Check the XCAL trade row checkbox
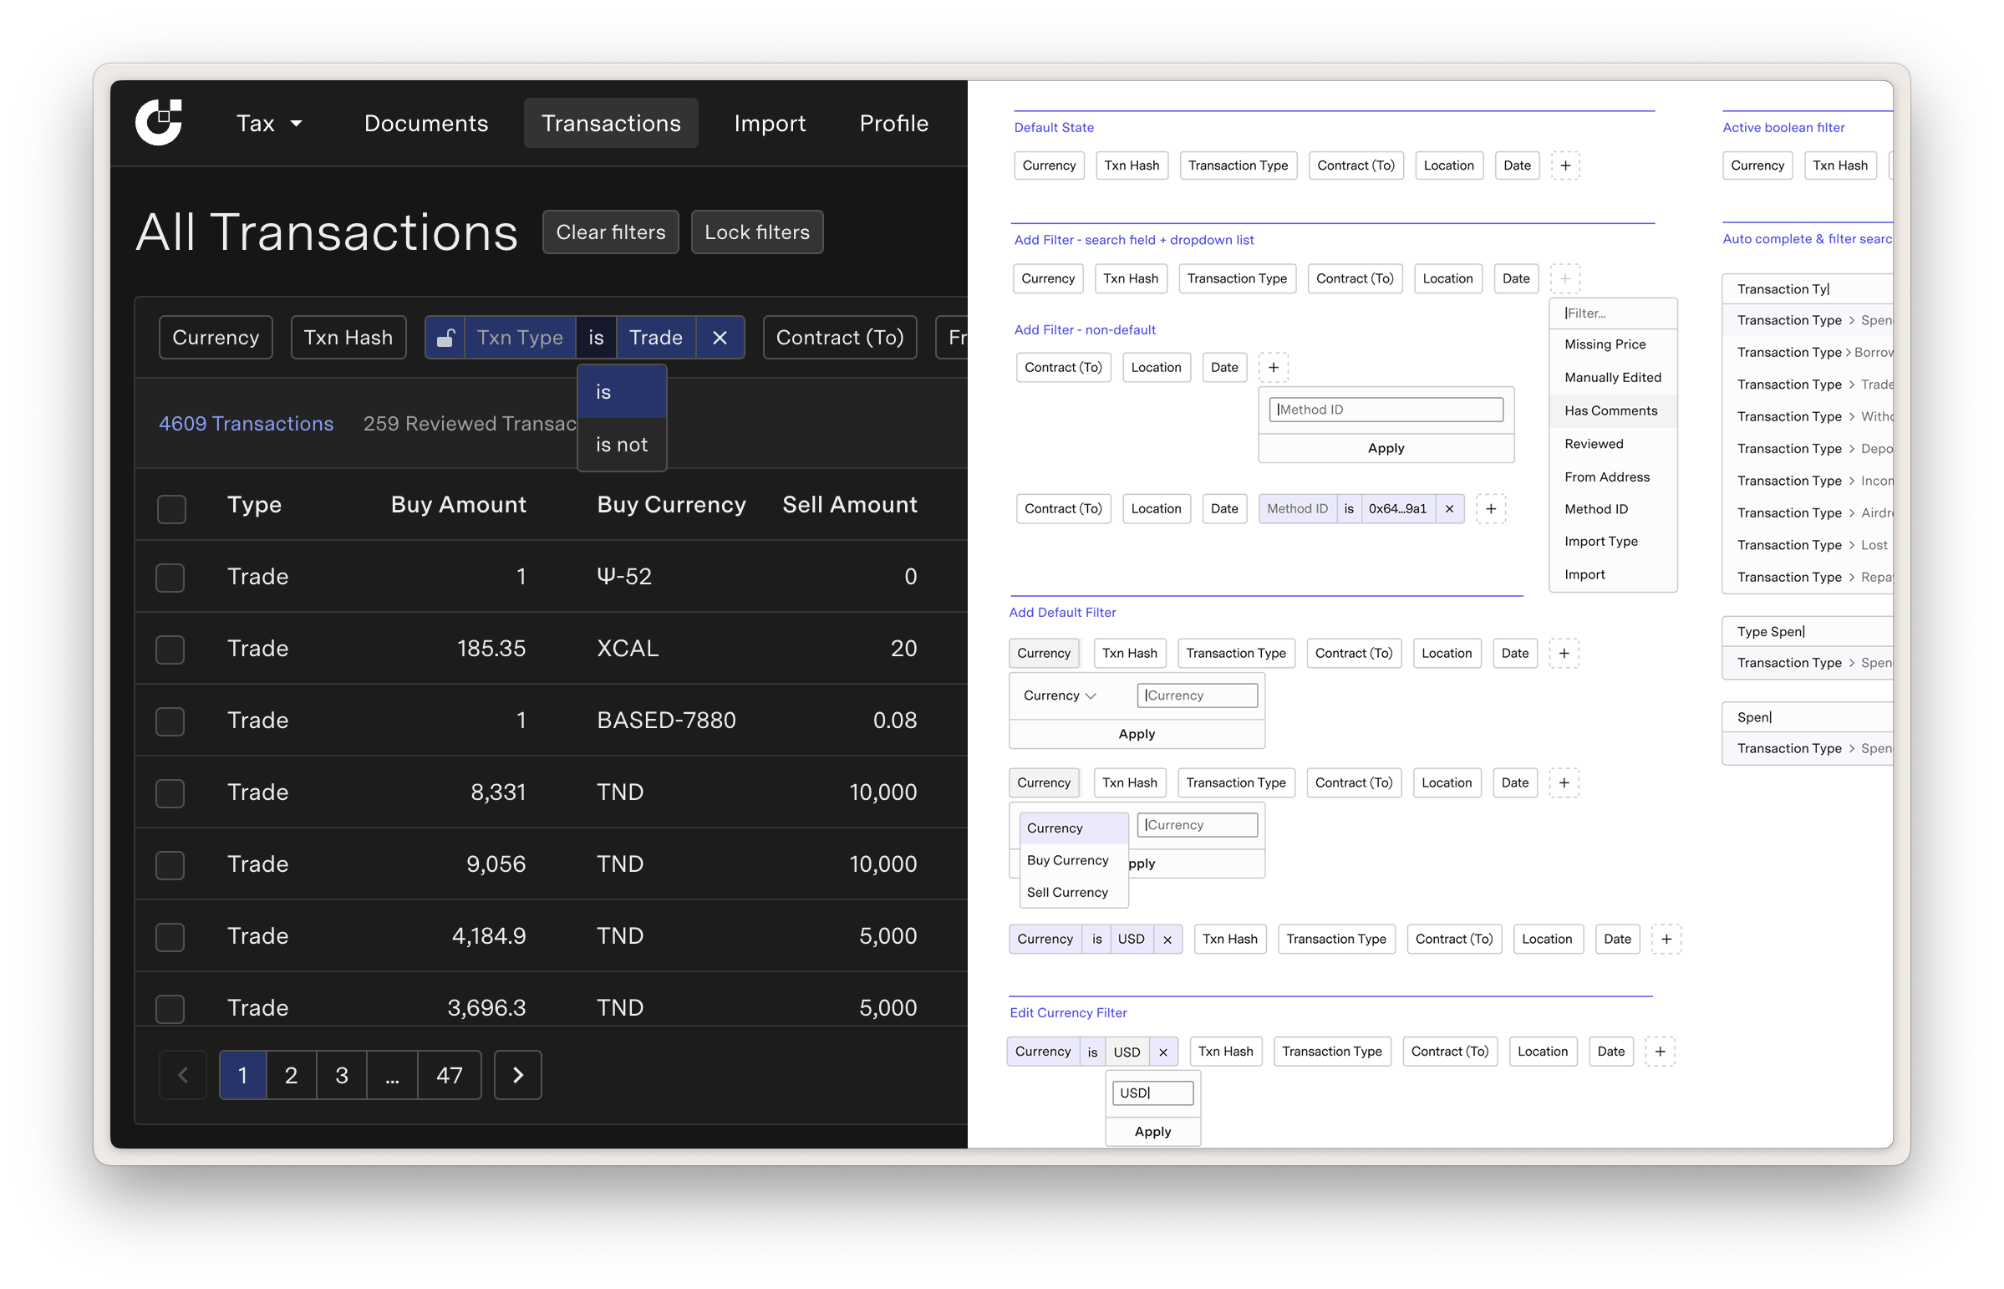The image size is (2004, 1289). coord(170,650)
